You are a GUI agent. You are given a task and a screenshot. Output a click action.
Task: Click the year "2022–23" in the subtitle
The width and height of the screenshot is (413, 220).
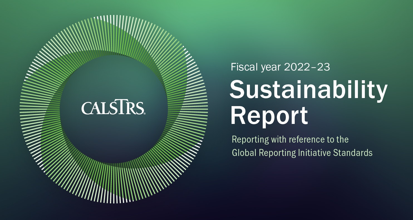coord(307,67)
